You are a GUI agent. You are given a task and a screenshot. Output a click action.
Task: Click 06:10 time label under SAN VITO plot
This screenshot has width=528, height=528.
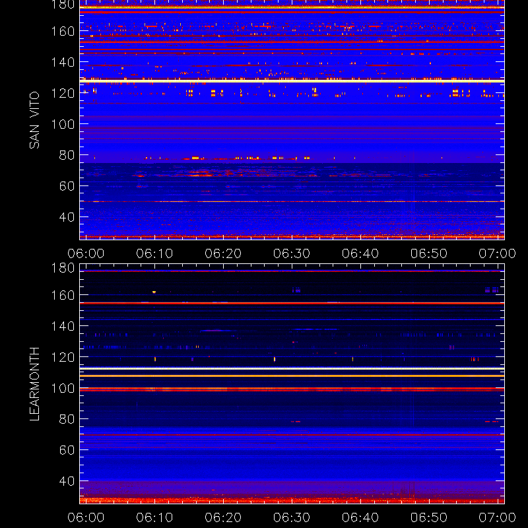(x=154, y=253)
